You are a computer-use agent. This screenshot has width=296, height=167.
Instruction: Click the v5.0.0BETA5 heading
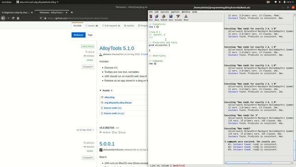107,128
